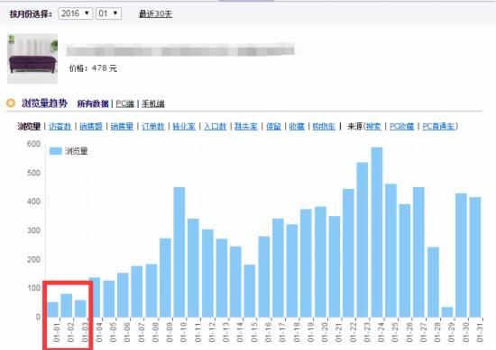Image resolution: width=496 pixels, height=350 pixels.
Task: Show the 订单数 metric
Action: click(x=152, y=126)
